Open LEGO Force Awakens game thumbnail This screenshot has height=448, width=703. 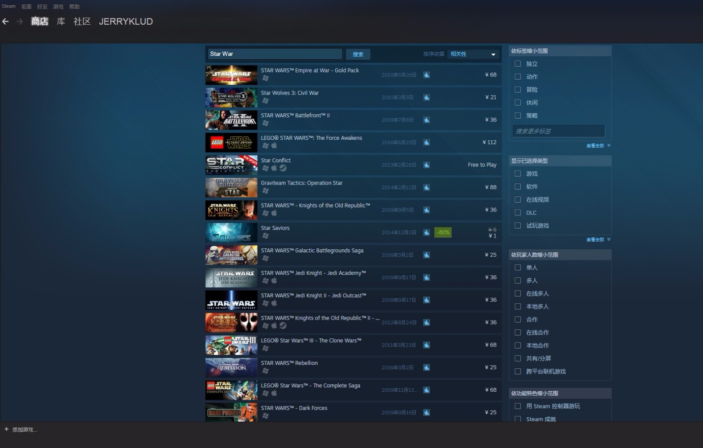click(232, 142)
